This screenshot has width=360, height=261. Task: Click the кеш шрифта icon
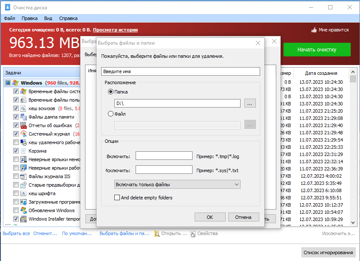click(x=23, y=193)
